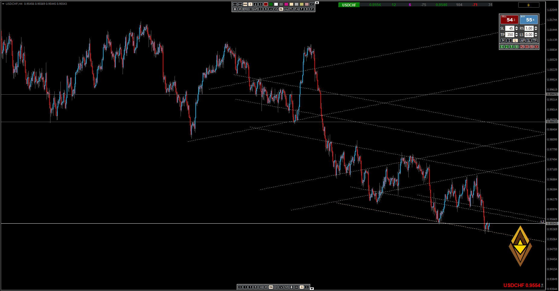Select the dashed line style button
Screen dimensions: 559x291
pyautogui.click(x=240, y=4)
